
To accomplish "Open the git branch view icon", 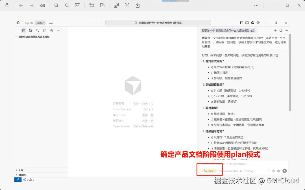I will (x=44, y=30).
